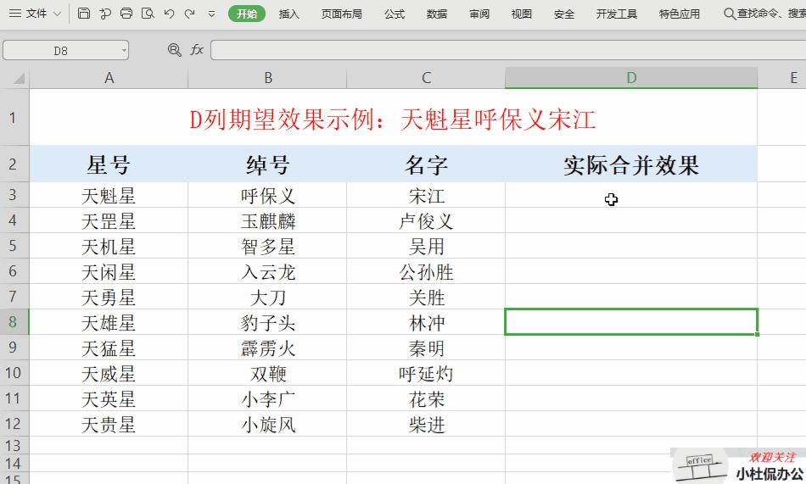Open the 文件 hamburger menu

pyautogui.click(x=28, y=14)
